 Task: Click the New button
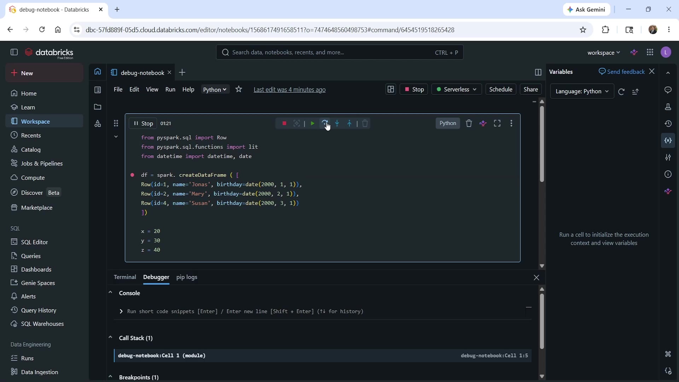click(x=44, y=73)
